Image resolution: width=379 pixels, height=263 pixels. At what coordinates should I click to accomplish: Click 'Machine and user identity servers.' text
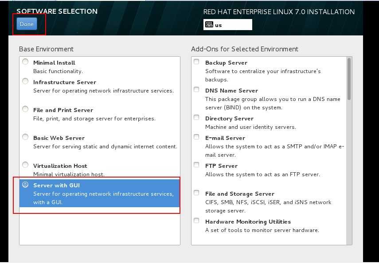click(250, 127)
